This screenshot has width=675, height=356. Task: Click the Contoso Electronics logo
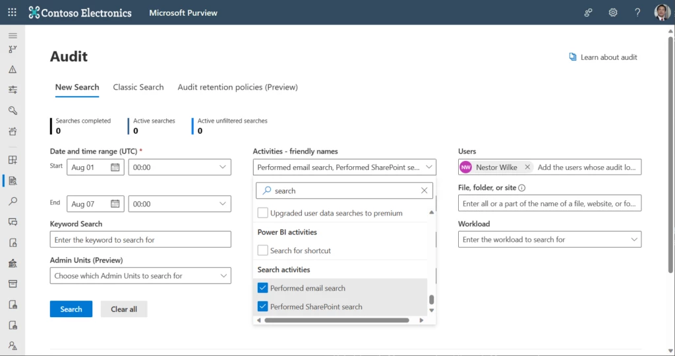pos(80,13)
